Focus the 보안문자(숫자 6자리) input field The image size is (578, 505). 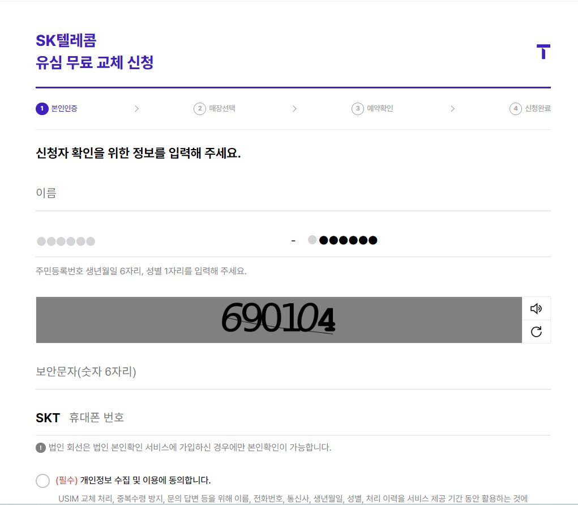(293, 371)
